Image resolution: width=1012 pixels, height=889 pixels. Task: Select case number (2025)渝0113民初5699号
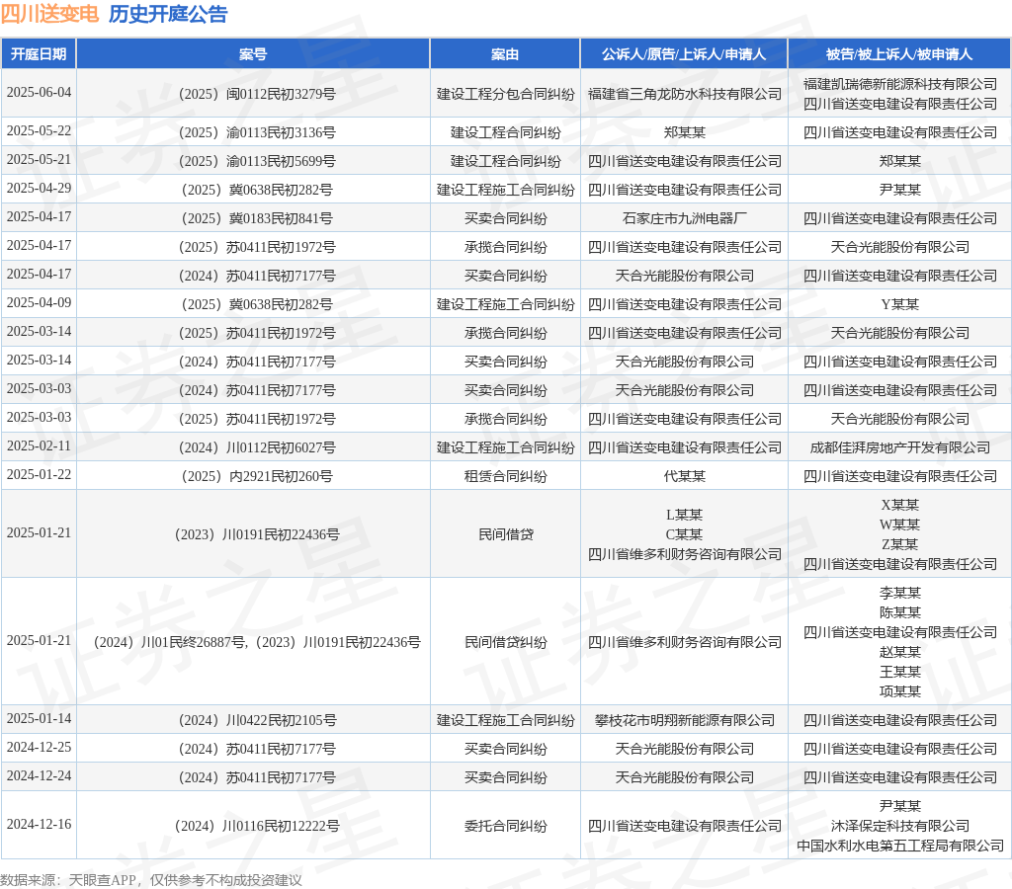[257, 161]
